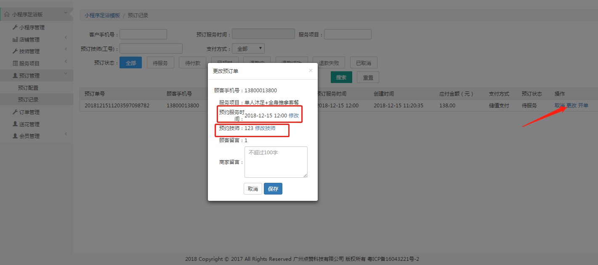Click 保存 button in the dialog
Screen dimensions: 598x265
(273, 189)
